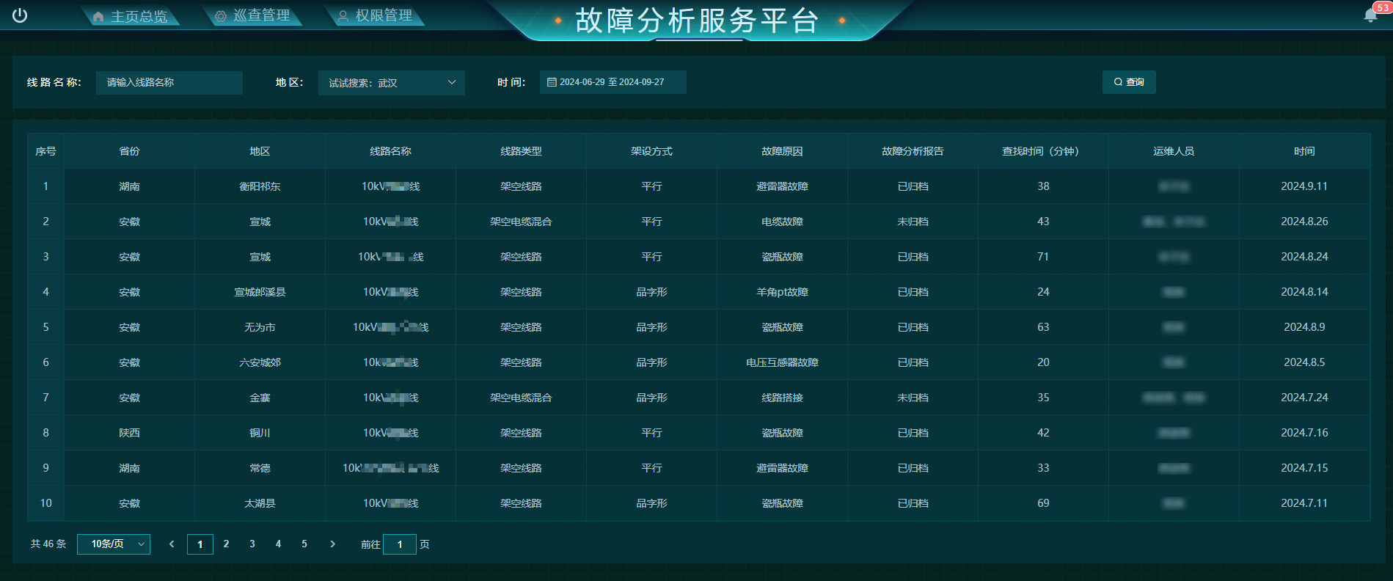Open the date range picker field
The image size is (1393, 581).
click(613, 82)
